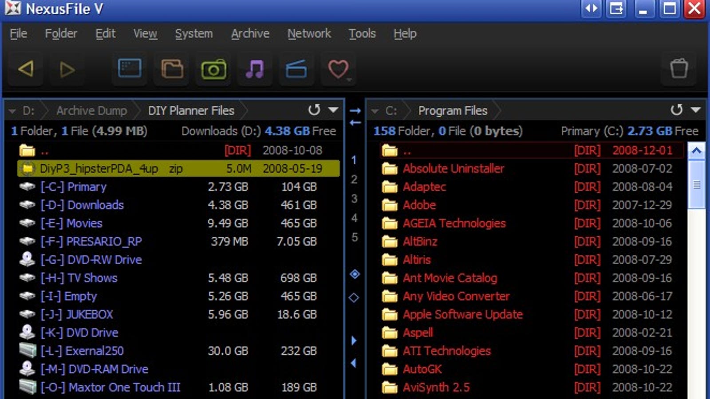Select folder bookmark number 1 in divider
This screenshot has height=399, width=710.
354,160
